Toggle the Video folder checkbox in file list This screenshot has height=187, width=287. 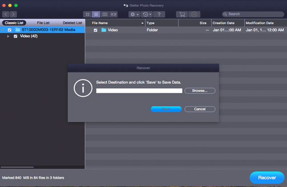[96, 30]
